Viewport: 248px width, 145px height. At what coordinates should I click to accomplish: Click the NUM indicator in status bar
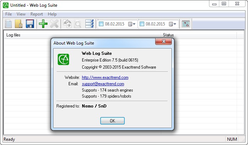click(x=232, y=139)
